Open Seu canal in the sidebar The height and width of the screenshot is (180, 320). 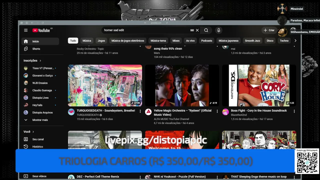point(40,139)
